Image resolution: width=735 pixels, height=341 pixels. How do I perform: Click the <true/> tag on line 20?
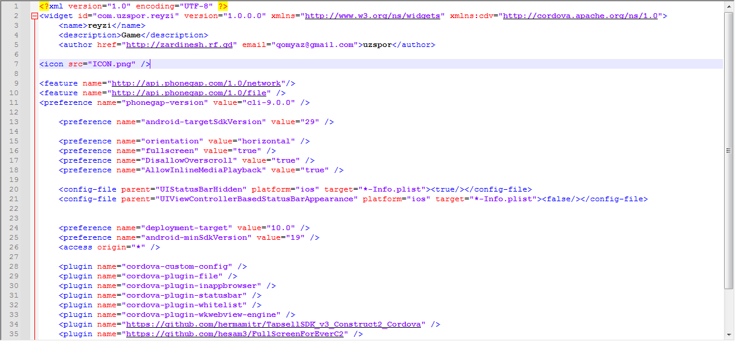(x=448, y=189)
